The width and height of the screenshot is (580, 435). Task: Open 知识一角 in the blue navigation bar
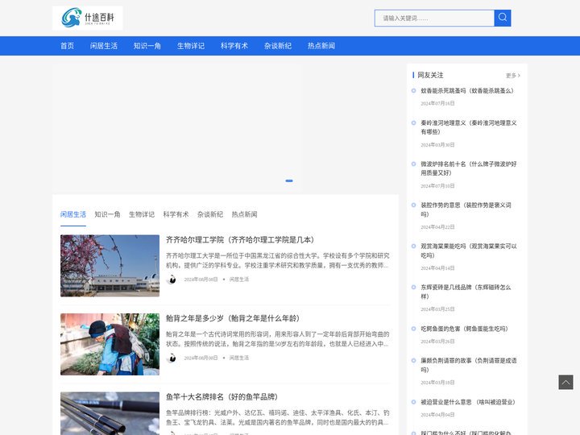coord(147,46)
